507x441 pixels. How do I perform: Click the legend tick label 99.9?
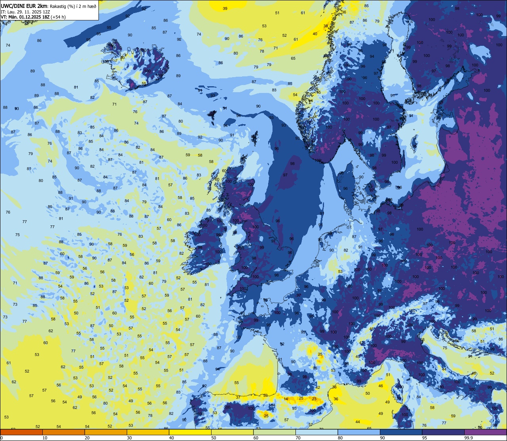469,438
